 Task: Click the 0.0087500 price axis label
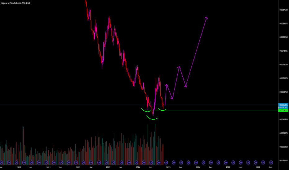click(x=283, y=10)
